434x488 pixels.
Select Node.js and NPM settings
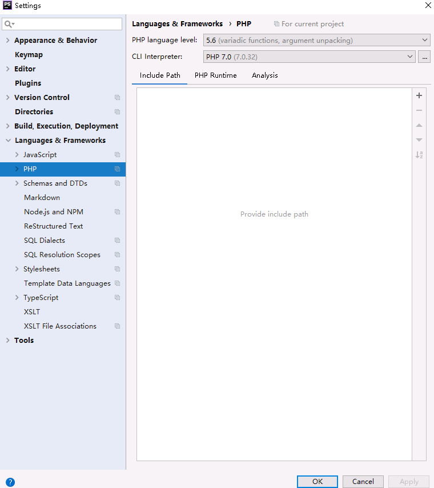point(54,212)
